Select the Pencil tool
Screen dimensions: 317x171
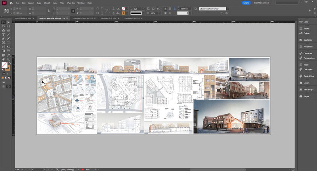8,38
